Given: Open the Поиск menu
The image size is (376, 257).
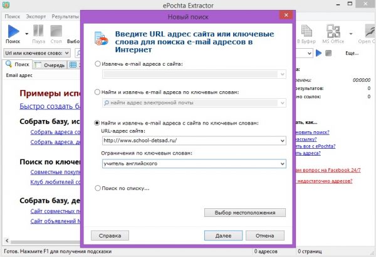Looking at the screenshot, I should [x=13, y=16].
